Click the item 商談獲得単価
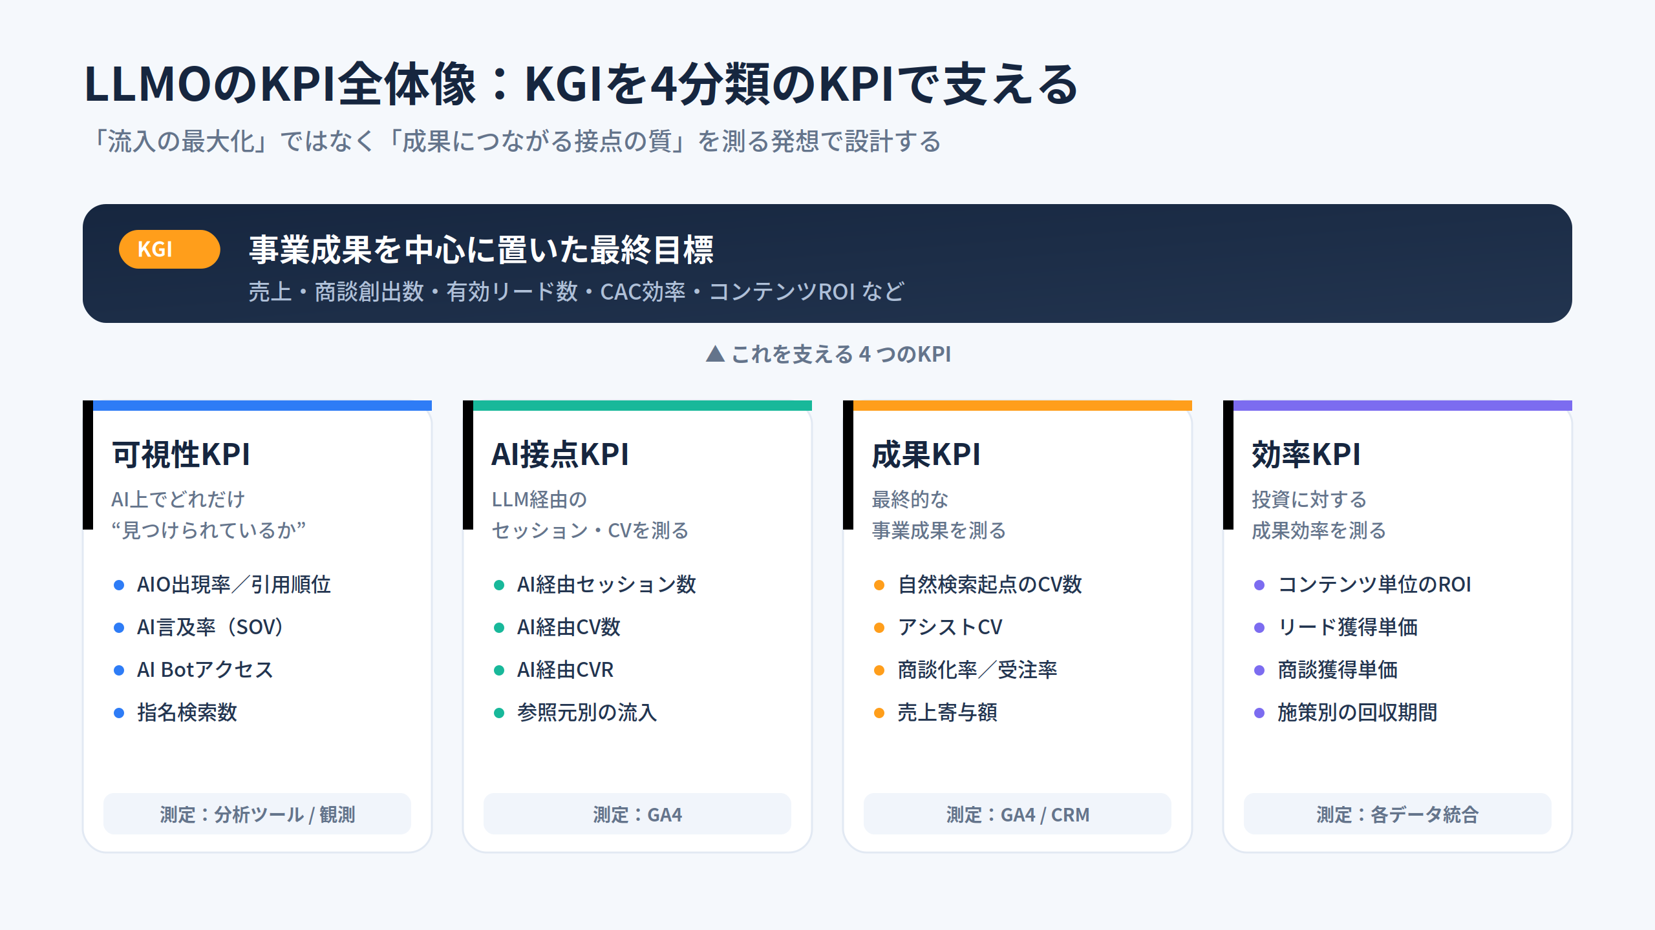 (x=1338, y=670)
